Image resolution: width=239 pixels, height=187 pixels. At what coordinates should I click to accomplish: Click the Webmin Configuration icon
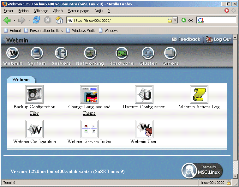click(34, 129)
